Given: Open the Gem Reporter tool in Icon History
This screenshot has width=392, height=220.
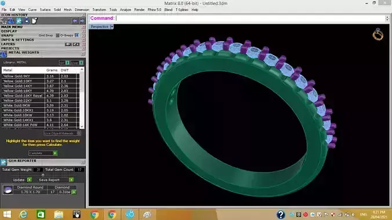Looking at the screenshot, I should point(19,21).
